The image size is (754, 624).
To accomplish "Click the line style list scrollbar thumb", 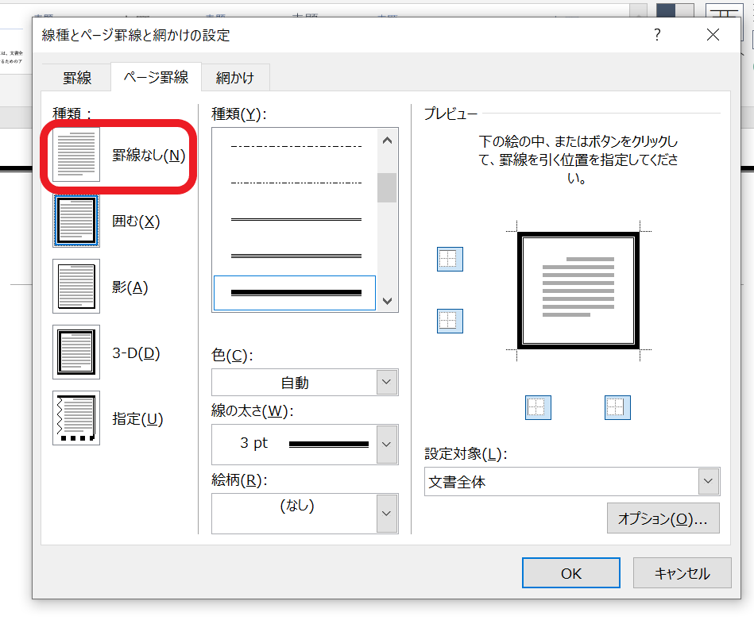I will (x=387, y=188).
